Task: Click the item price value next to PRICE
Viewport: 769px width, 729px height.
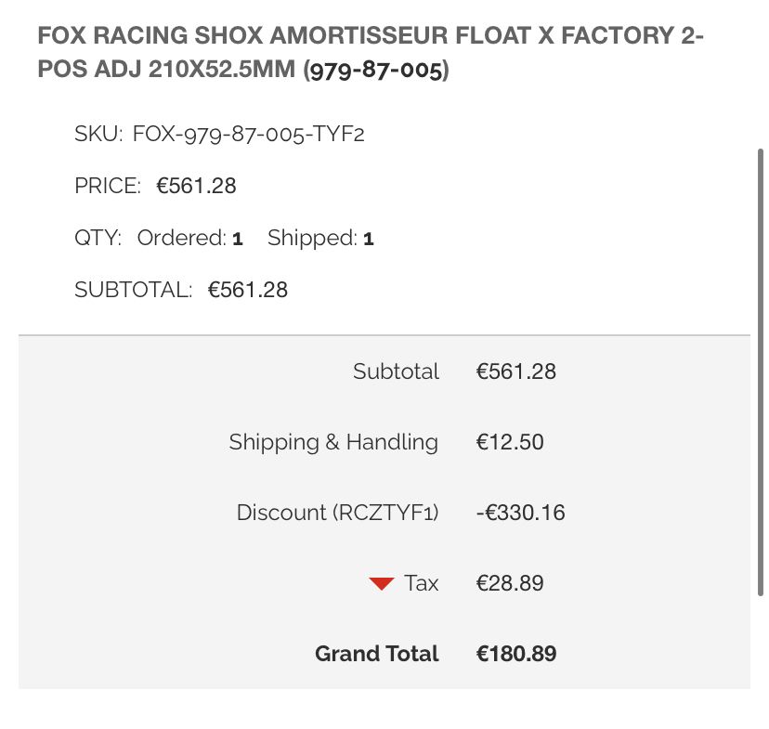Action: [196, 186]
